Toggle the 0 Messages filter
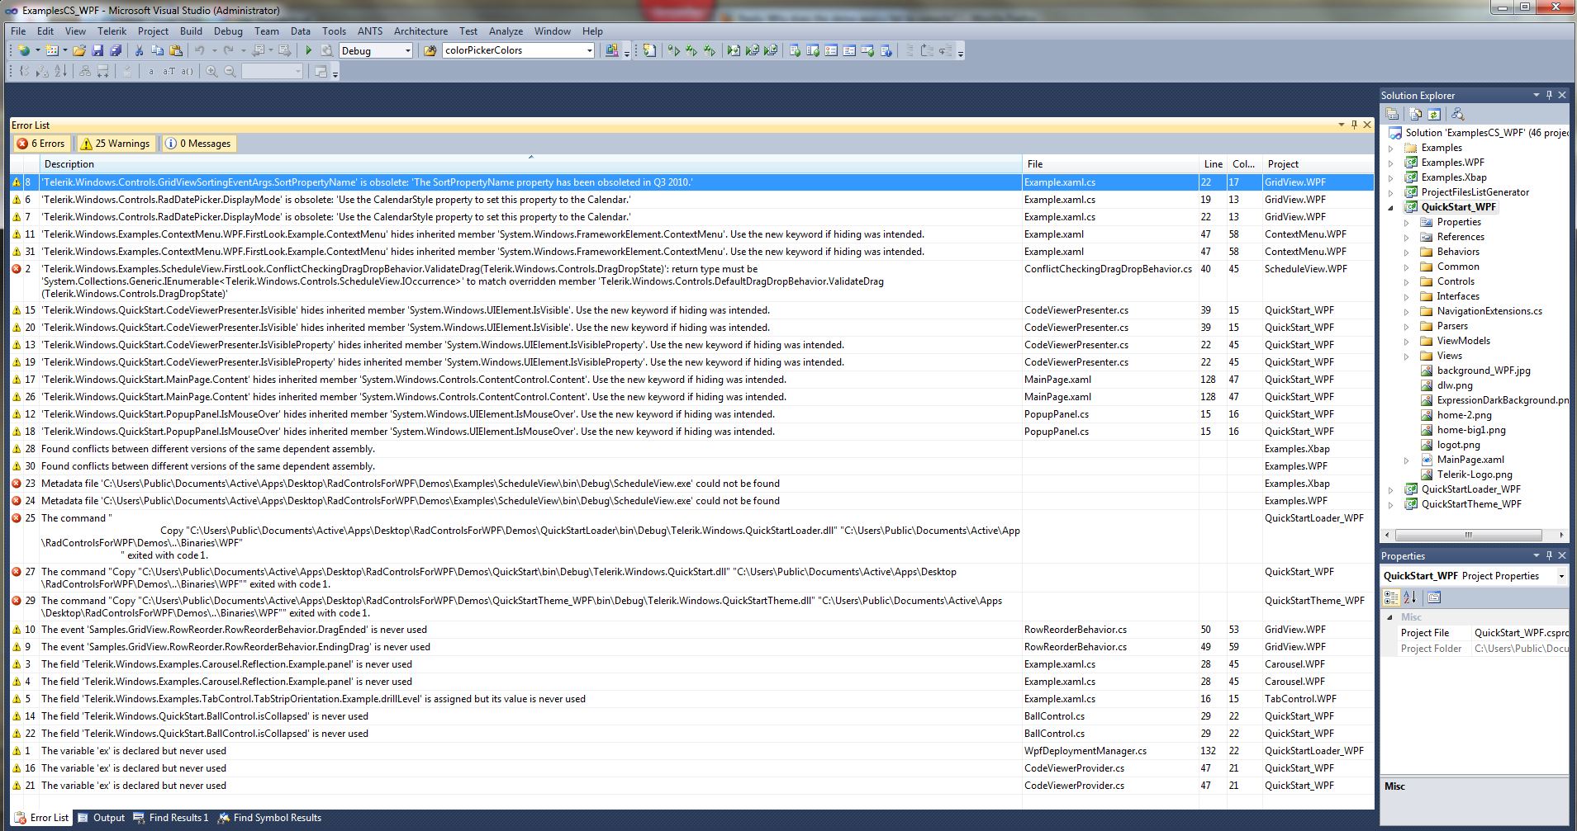This screenshot has height=831, width=1577. [x=198, y=144]
